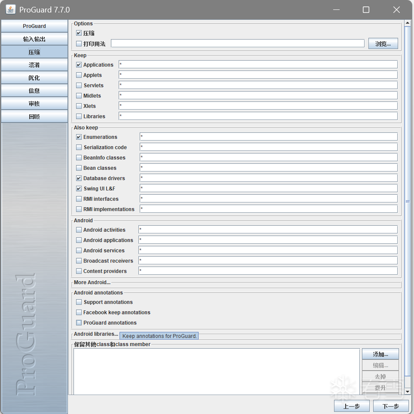
Task: Click the Applications filter text field
Action: 258,64
